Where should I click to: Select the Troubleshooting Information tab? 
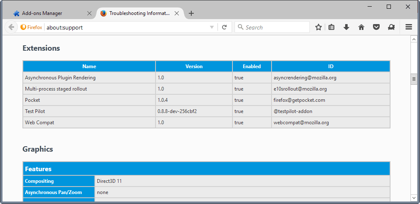click(x=139, y=13)
